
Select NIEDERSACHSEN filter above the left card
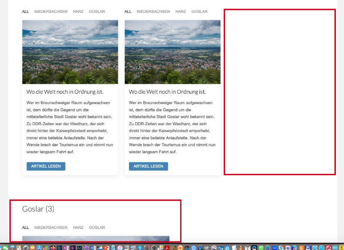51,12
